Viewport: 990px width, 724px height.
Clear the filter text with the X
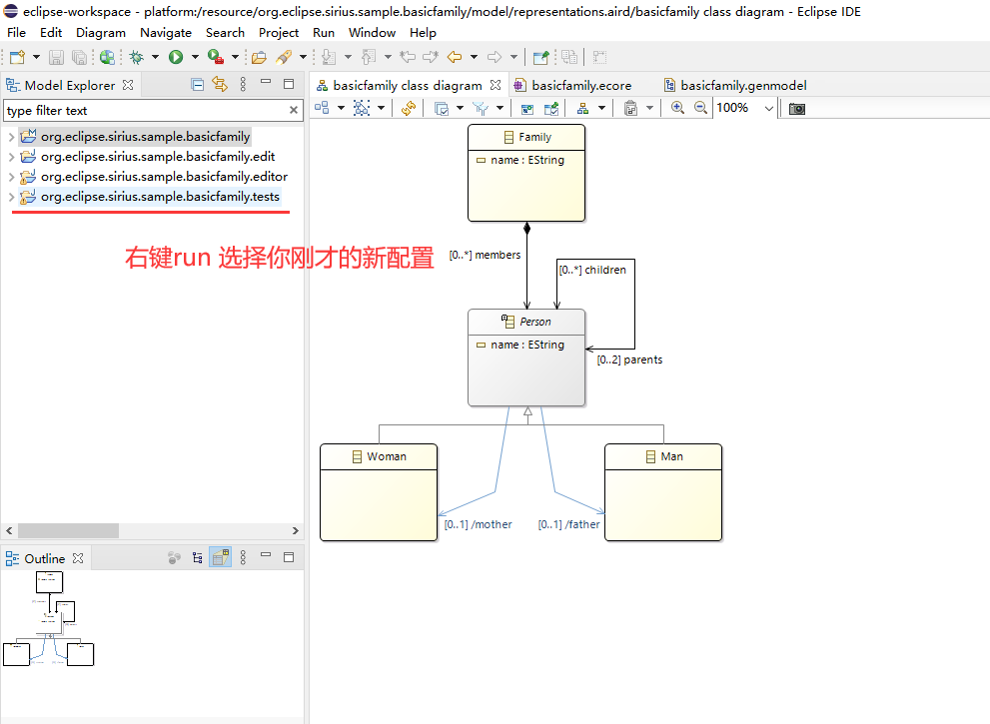(x=294, y=110)
